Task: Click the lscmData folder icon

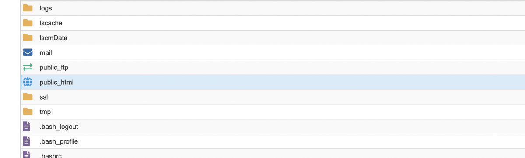Action: (x=28, y=38)
